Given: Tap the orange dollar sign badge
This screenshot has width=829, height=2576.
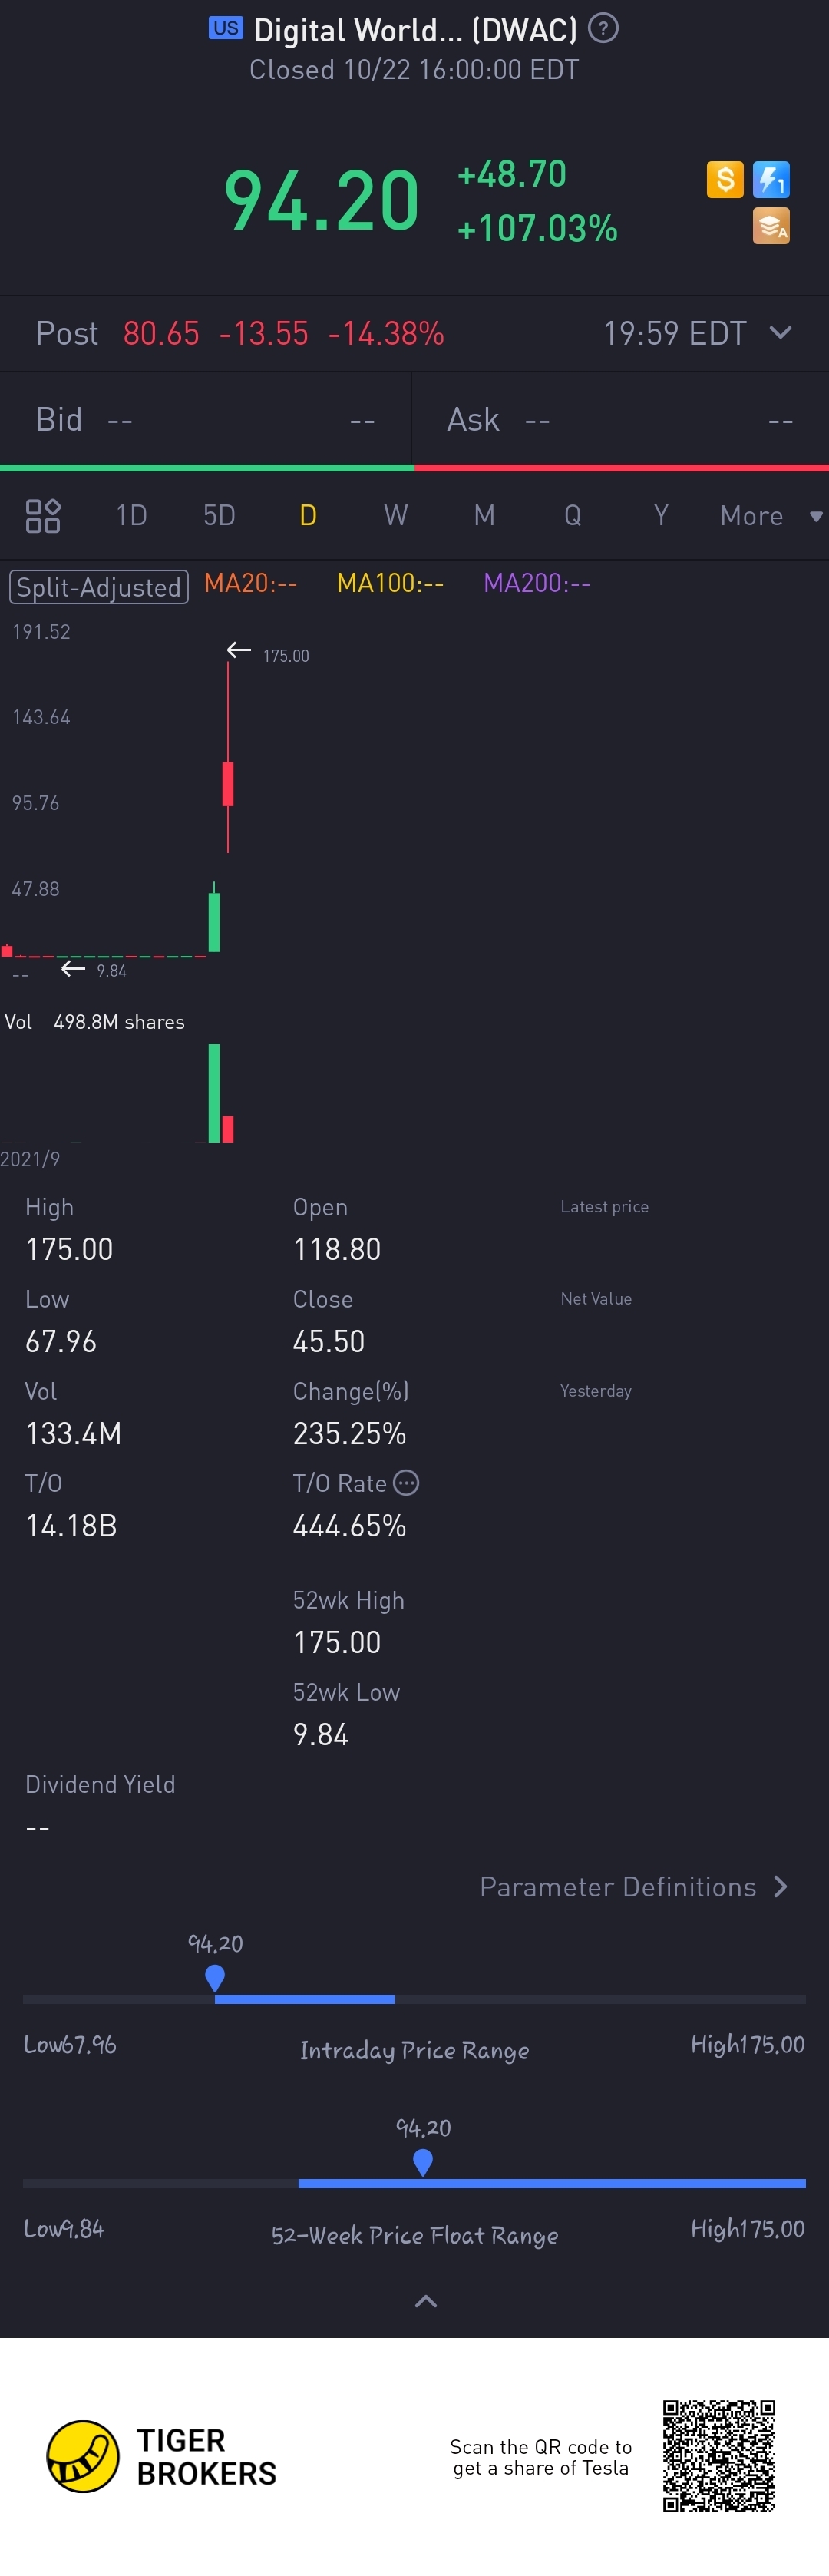Looking at the screenshot, I should click(x=725, y=180).
